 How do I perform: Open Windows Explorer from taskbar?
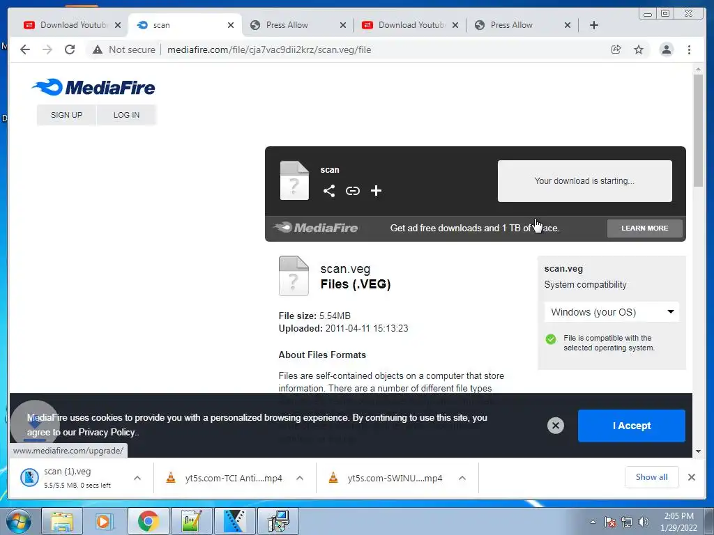pyautogui.click(x=62, y=521)
